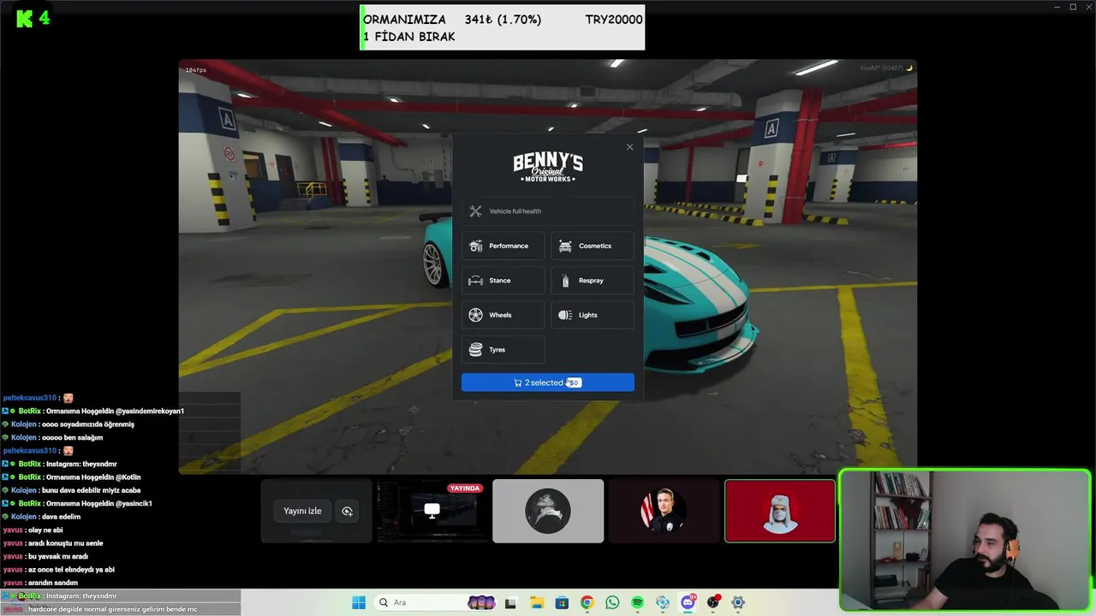
Task: Open the Wheels category
Action: pyautogui.click(x=503, y=315)
